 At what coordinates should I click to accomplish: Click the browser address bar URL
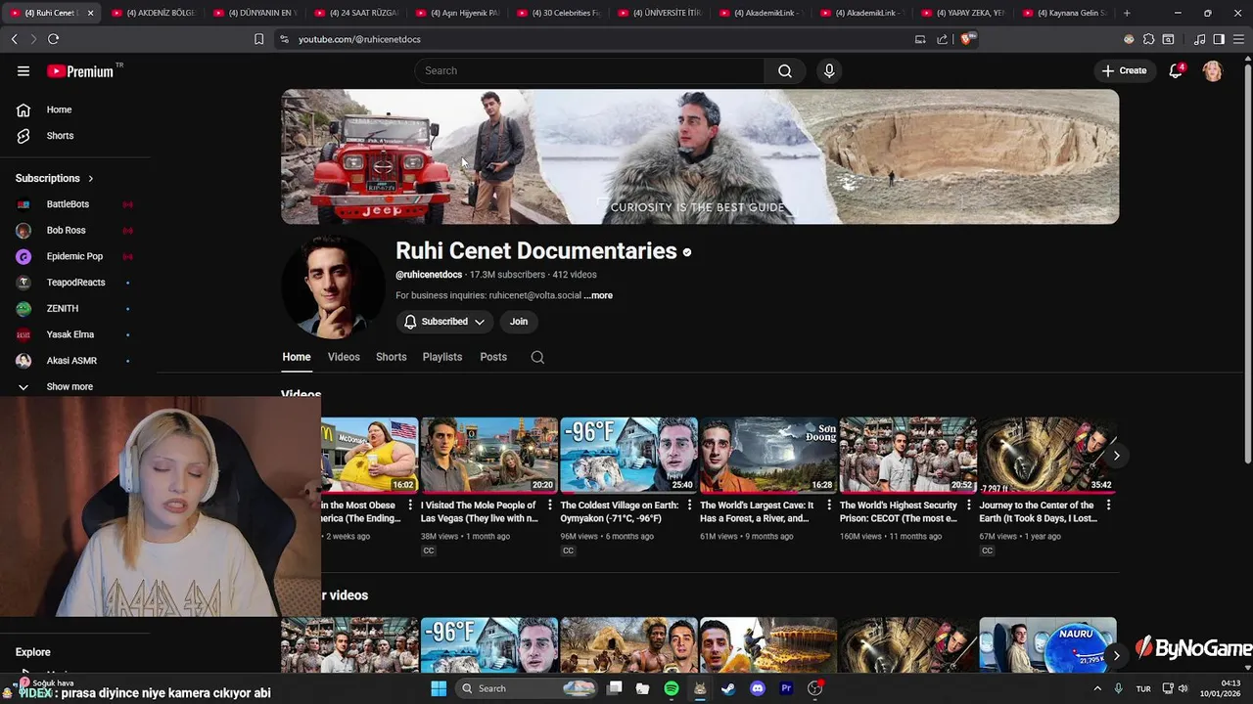click(358, 39)
